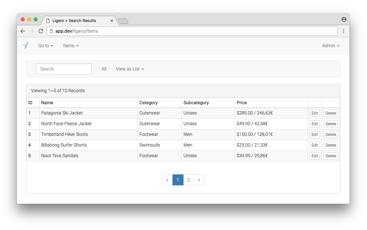Expand the Go to dropdown menu
This screenshot has height=230, width=367.
(46, 46)
